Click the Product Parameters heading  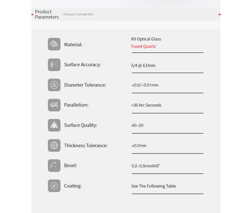tap(47, 14)
